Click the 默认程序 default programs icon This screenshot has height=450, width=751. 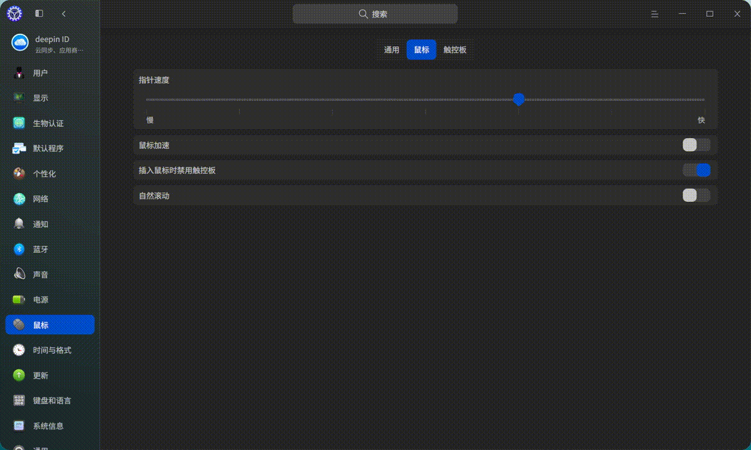19,149
